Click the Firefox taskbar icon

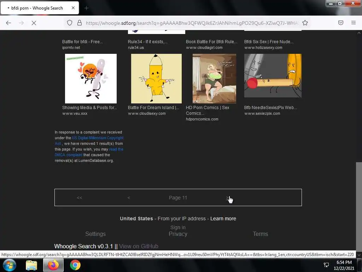pos(53,265)
